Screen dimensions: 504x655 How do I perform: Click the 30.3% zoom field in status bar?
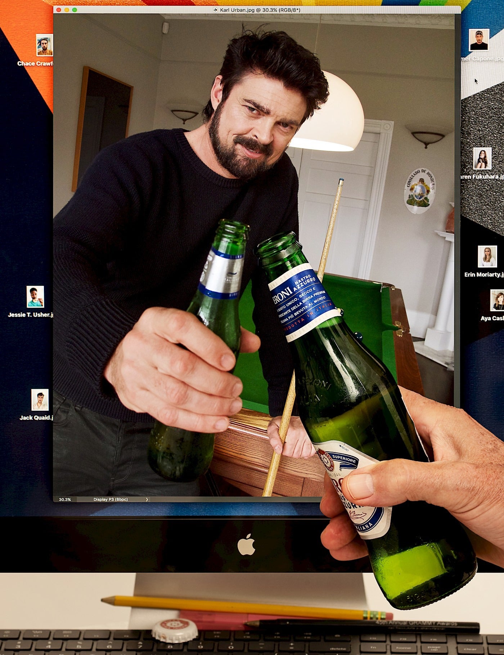pos(65,499)
